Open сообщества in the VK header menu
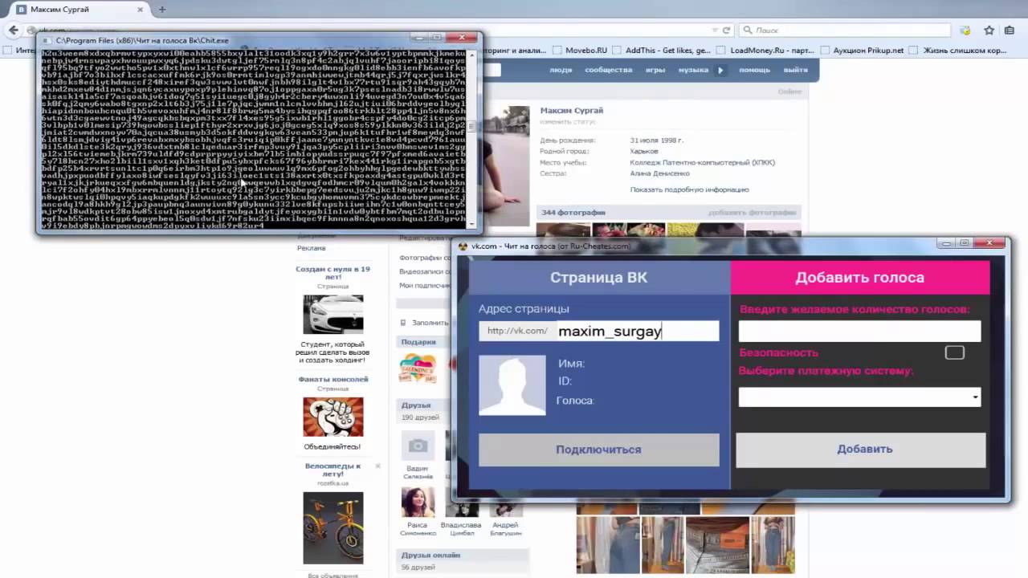 click(609, 70)
